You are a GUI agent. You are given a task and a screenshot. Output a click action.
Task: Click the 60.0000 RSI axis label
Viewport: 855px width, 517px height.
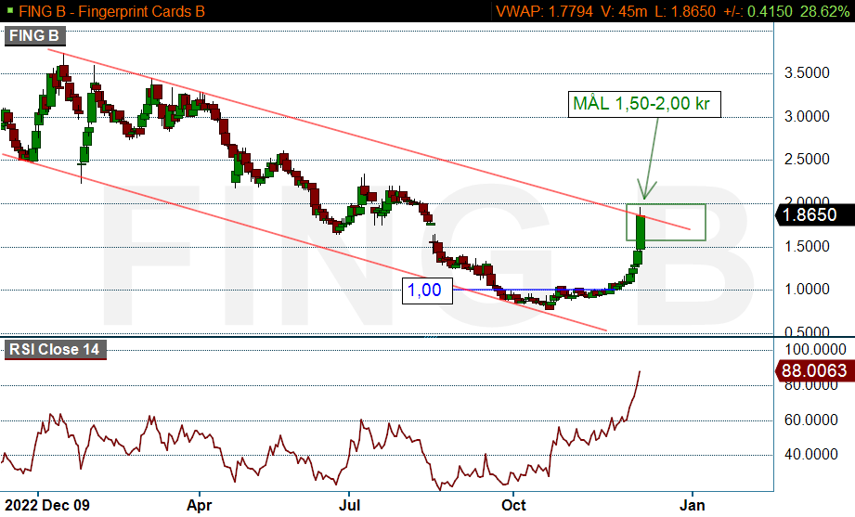pos(811,420)
